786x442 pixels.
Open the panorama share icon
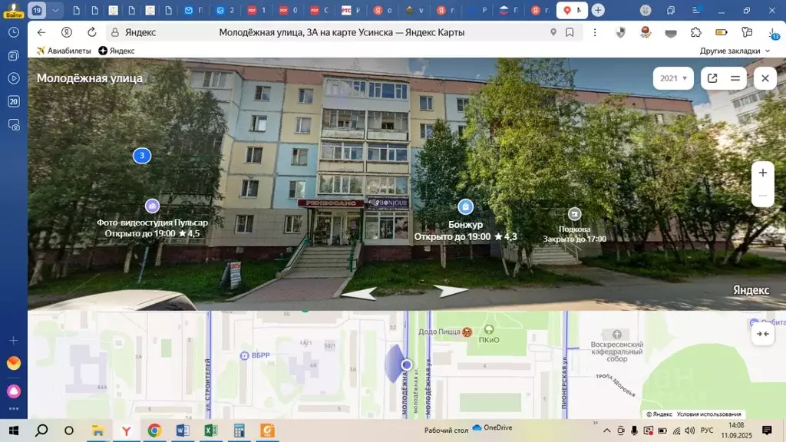pos(712,78)
